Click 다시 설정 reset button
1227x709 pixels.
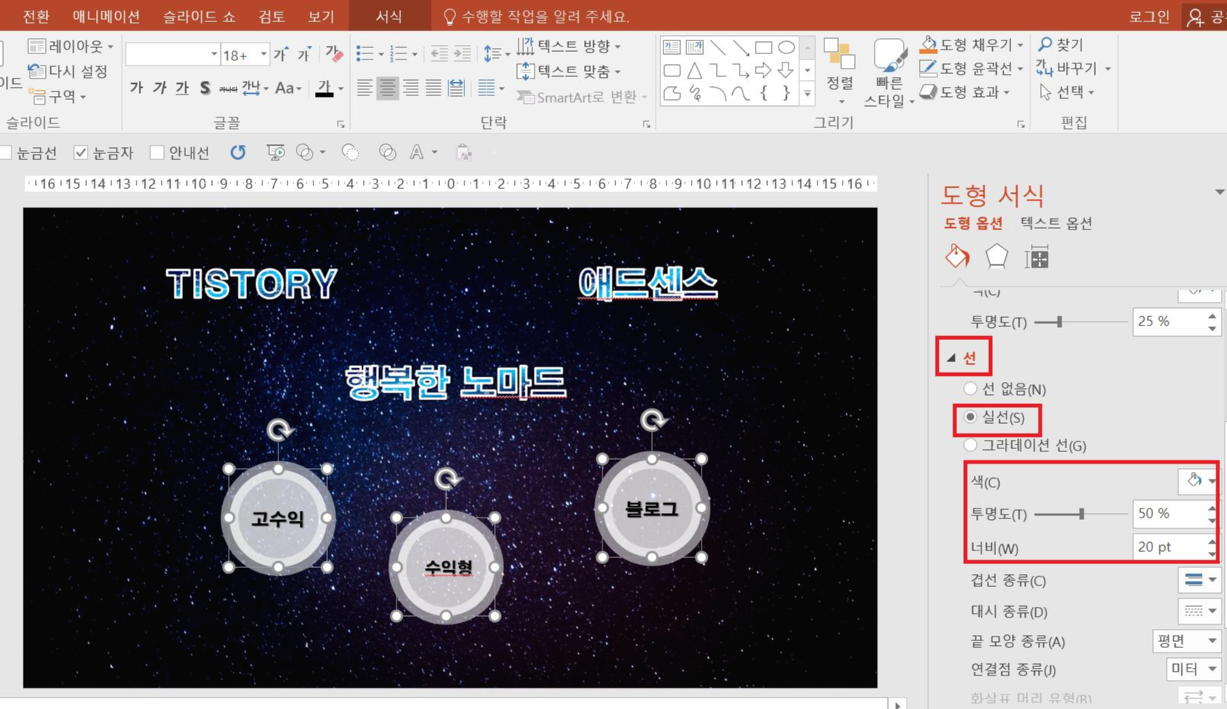[69, 72]
